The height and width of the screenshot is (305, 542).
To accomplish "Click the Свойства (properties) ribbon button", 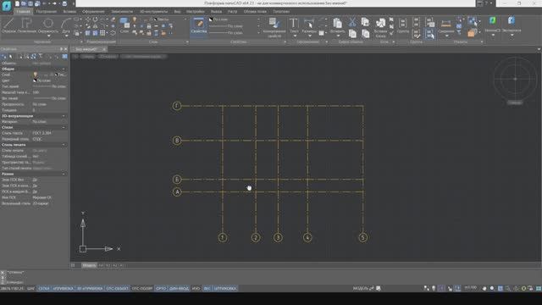I will (x=199, y=26).
